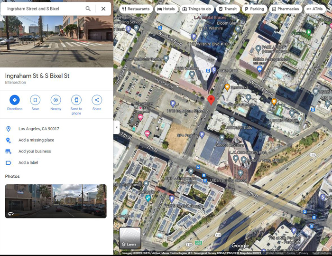Viewport: 332px width, 256px height.
Task: Click the Glo Apartments marker
Action: click(x=249, y=97)
